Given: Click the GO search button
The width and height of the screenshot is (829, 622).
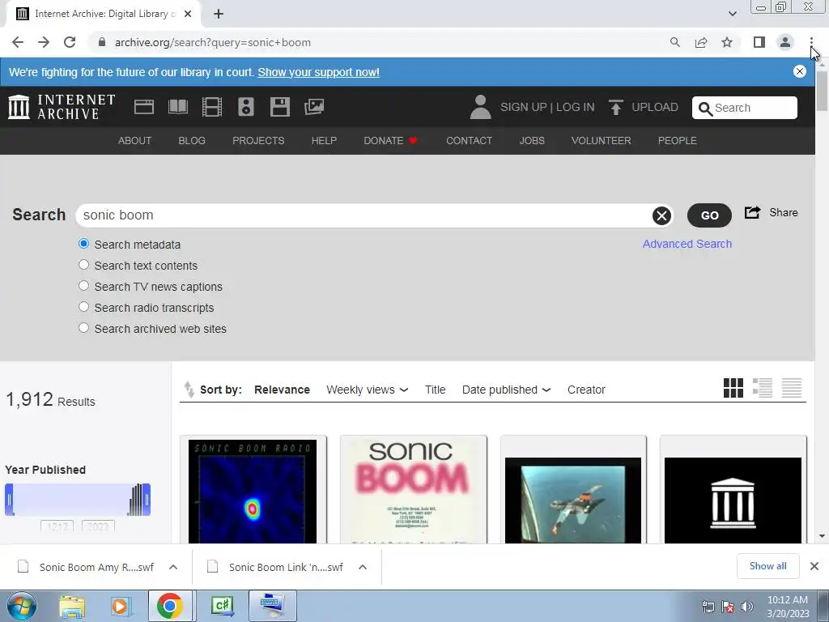Looking at the screenshot, I should 709,215.
